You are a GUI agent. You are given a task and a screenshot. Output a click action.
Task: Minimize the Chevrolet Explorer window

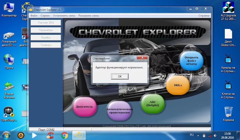(190, 9)
